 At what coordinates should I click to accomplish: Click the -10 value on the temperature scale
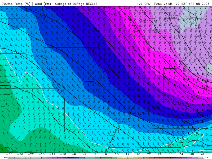pos(63,154)
